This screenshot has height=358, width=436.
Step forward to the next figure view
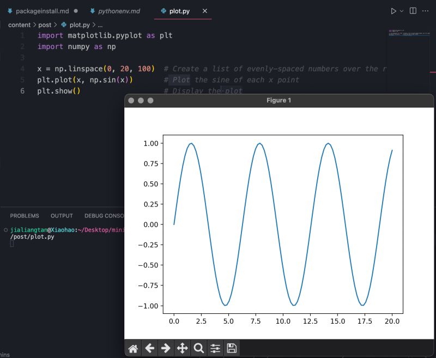[166, 348]
